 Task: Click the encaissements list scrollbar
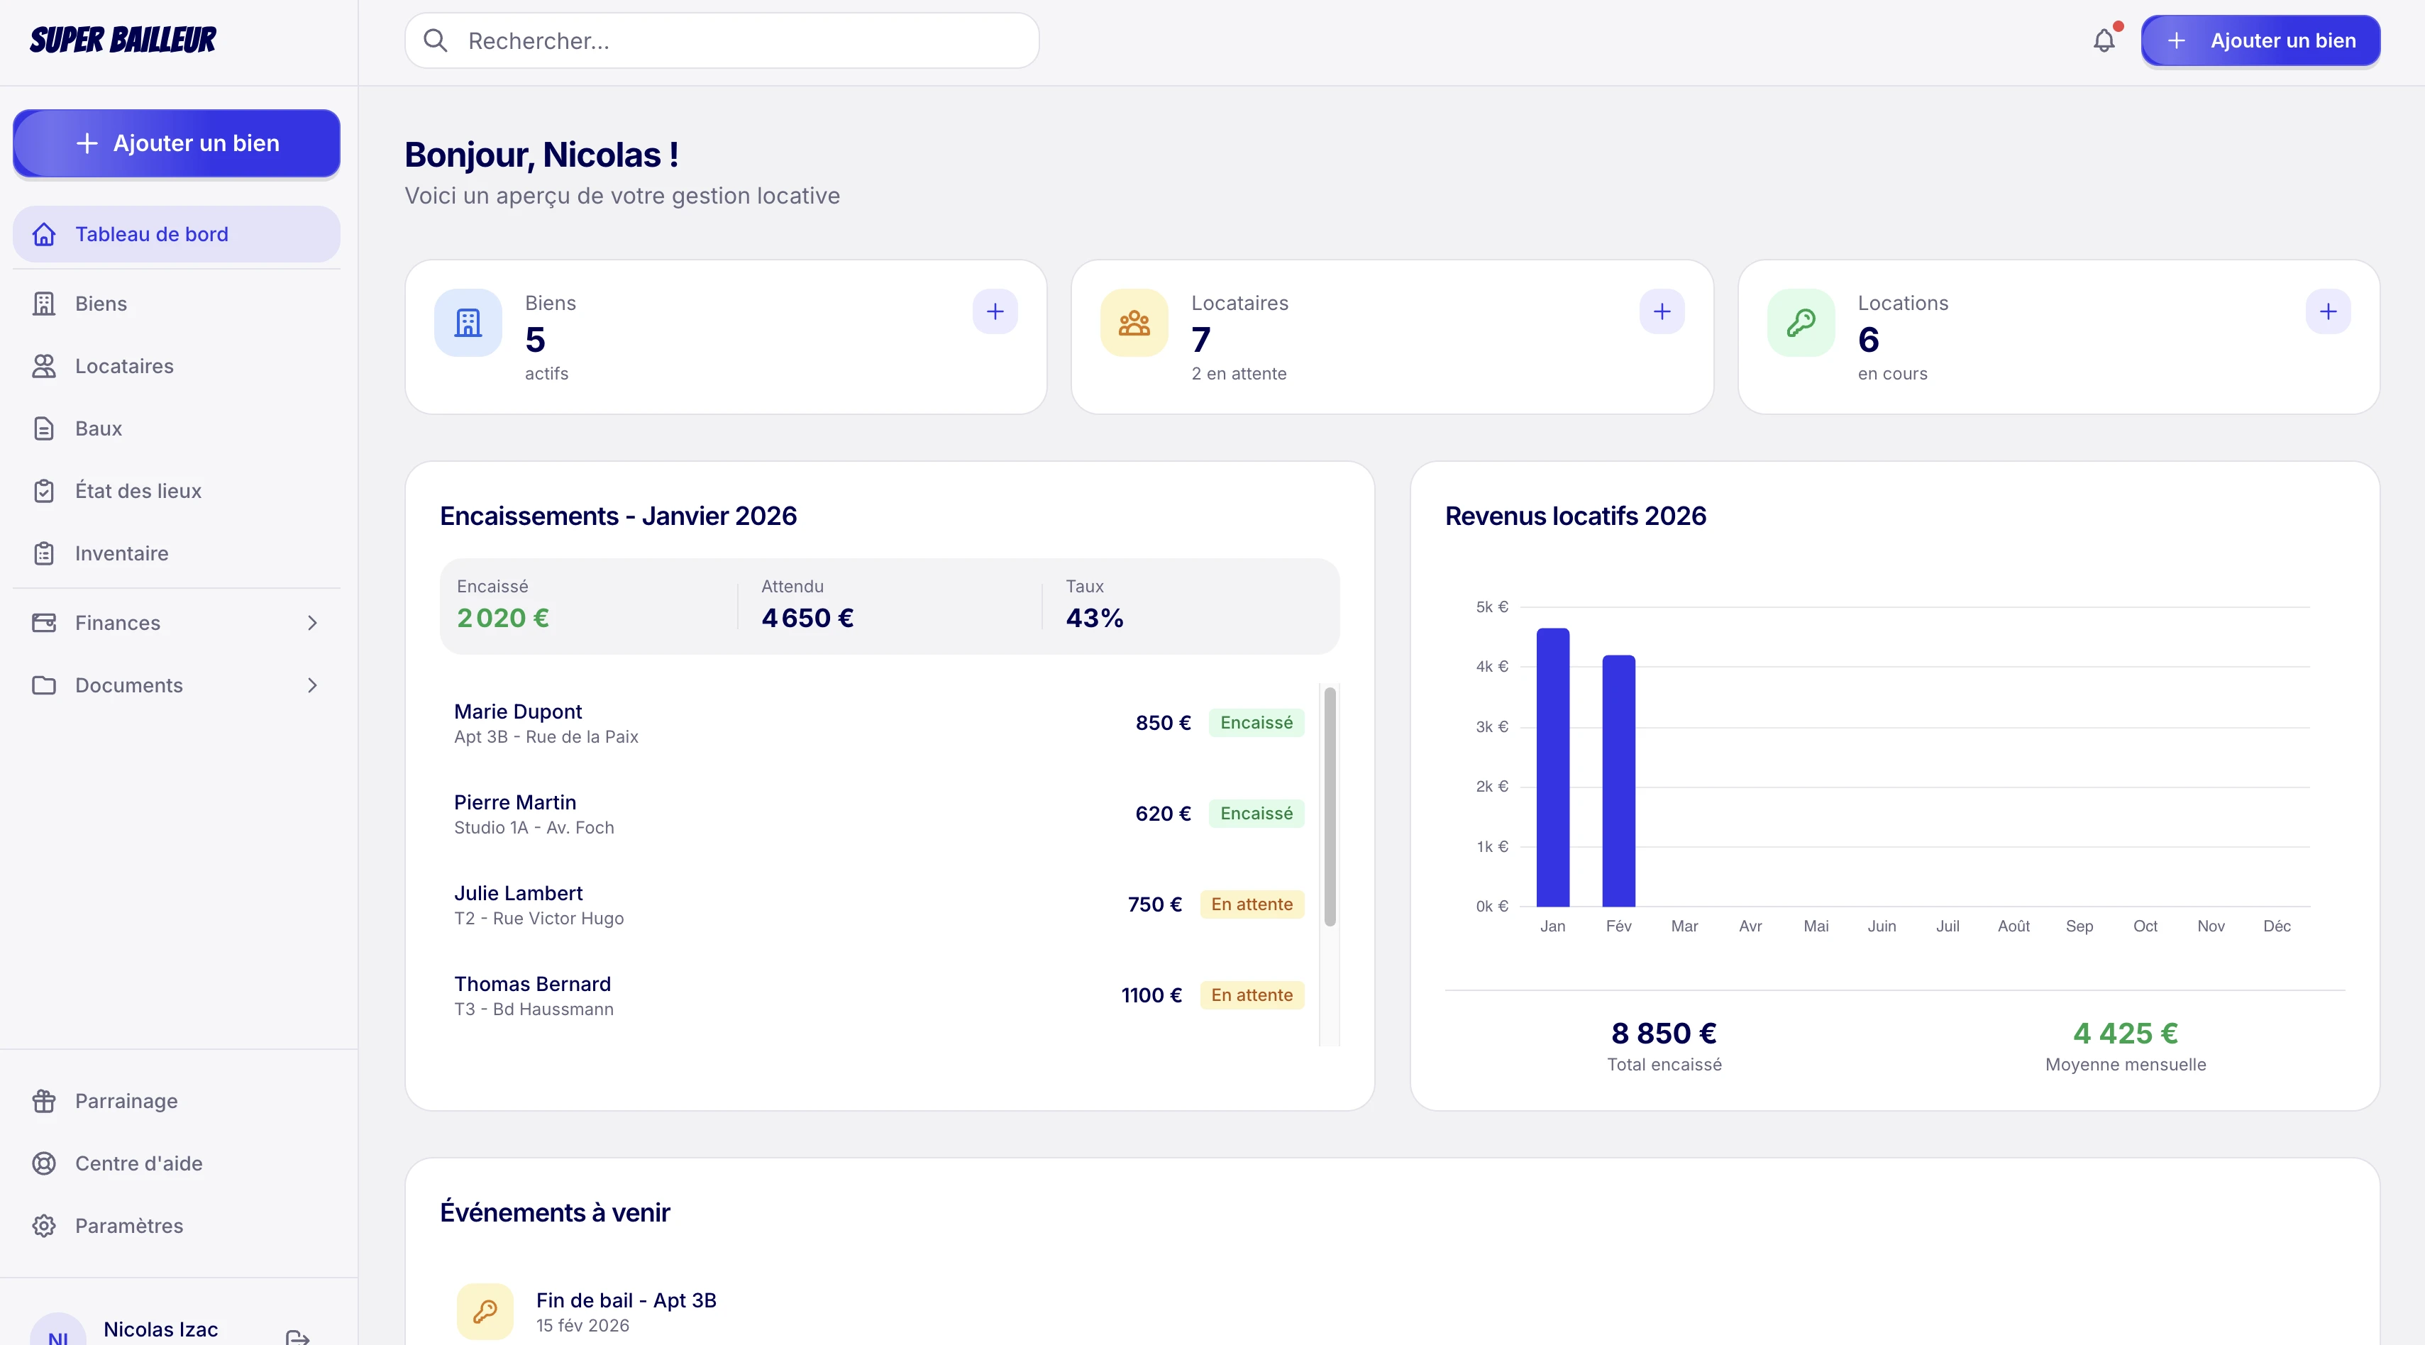coord(1330,807)
